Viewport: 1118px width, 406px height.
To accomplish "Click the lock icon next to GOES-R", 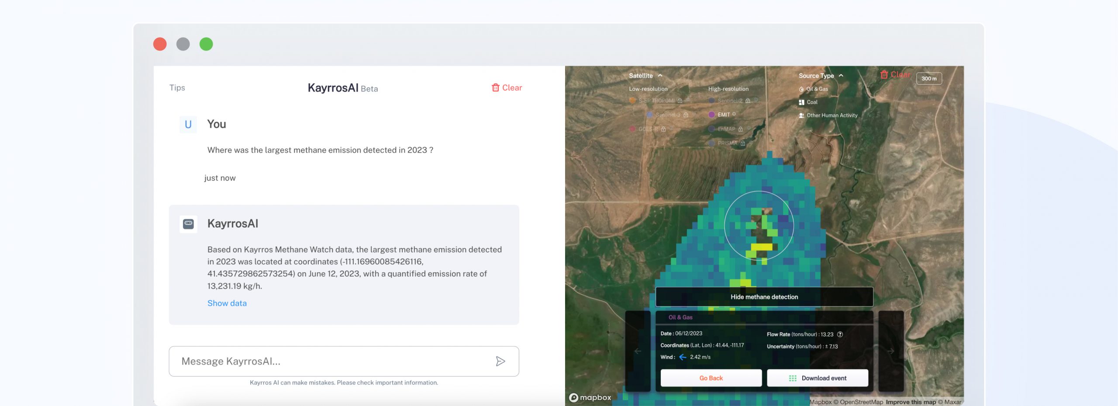I will 663,129.
